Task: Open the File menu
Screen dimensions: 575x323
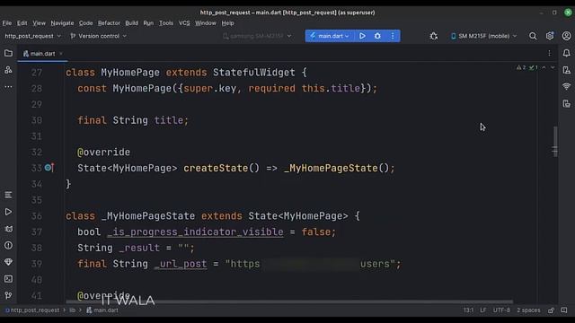Action: (7, 23)
